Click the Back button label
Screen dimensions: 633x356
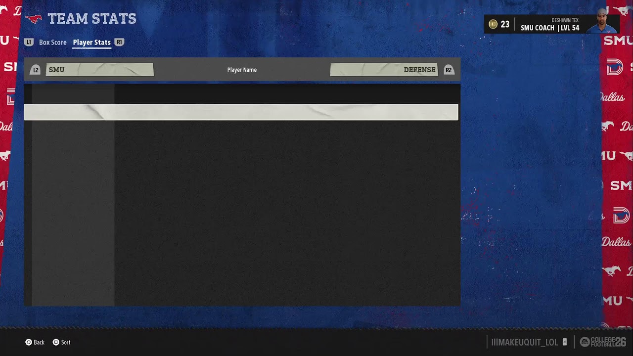pos(39,342)
